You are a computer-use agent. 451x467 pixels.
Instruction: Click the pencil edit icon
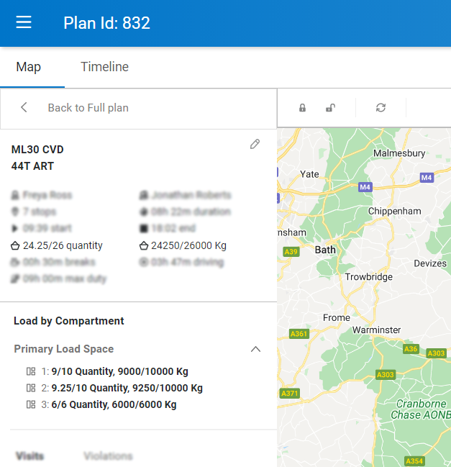255,145
